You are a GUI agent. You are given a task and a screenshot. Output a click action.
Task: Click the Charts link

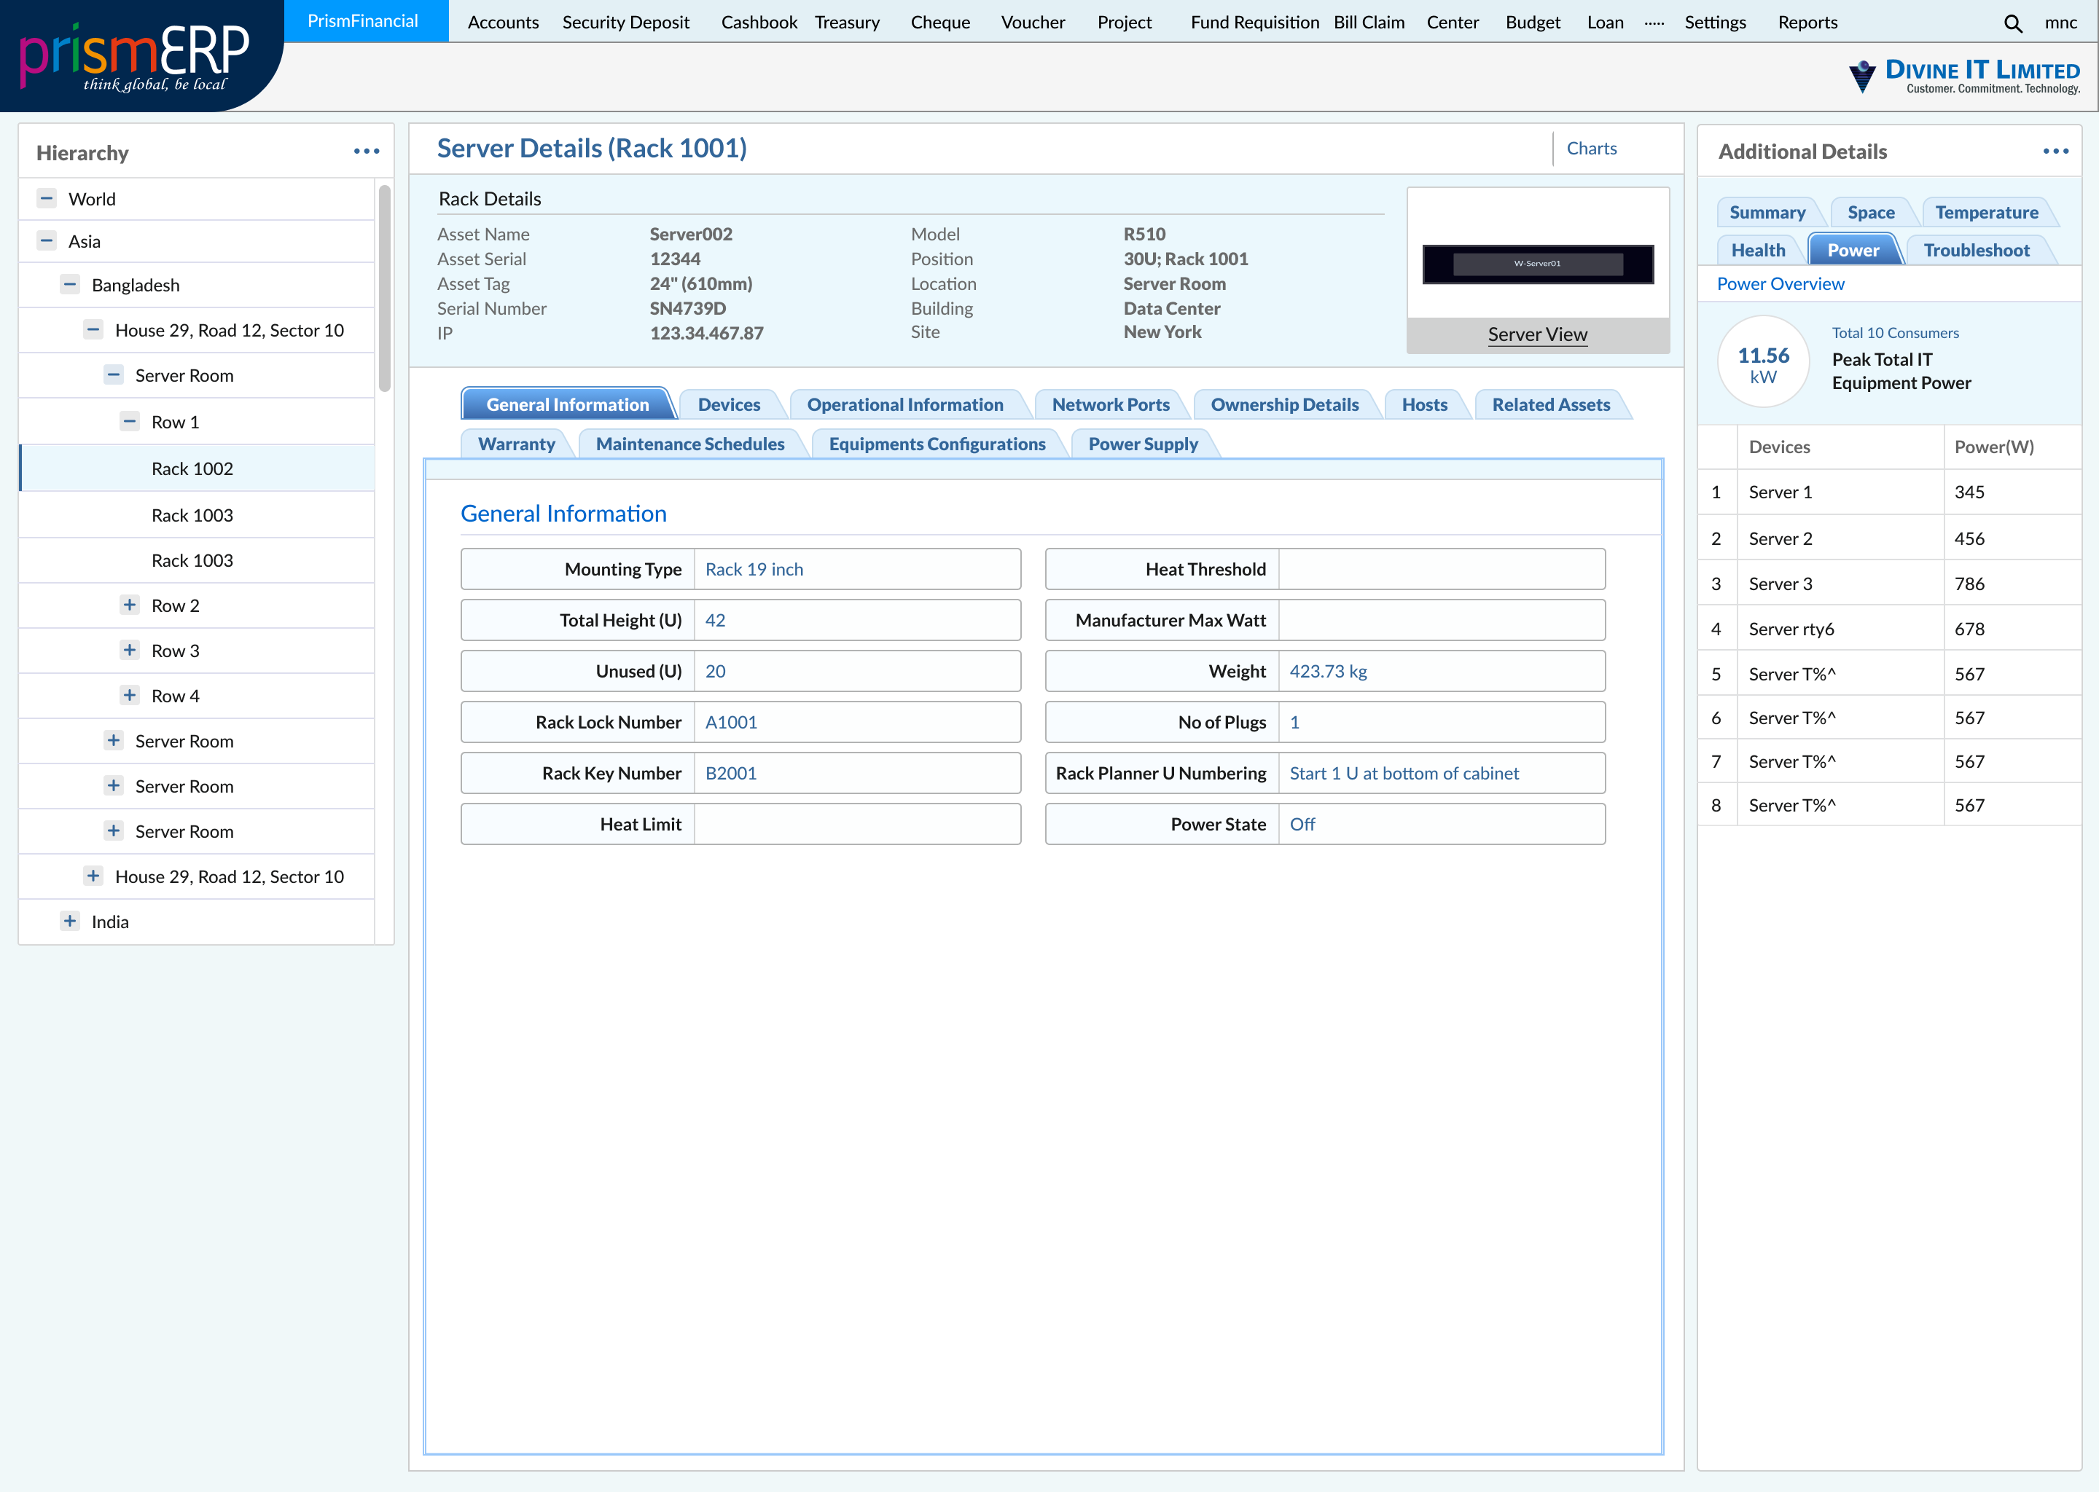pyautogui.click(x=1591, y=148)
